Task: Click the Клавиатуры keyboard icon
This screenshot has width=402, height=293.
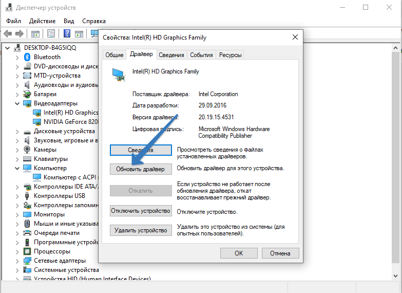Action: [x=27, y=159]
